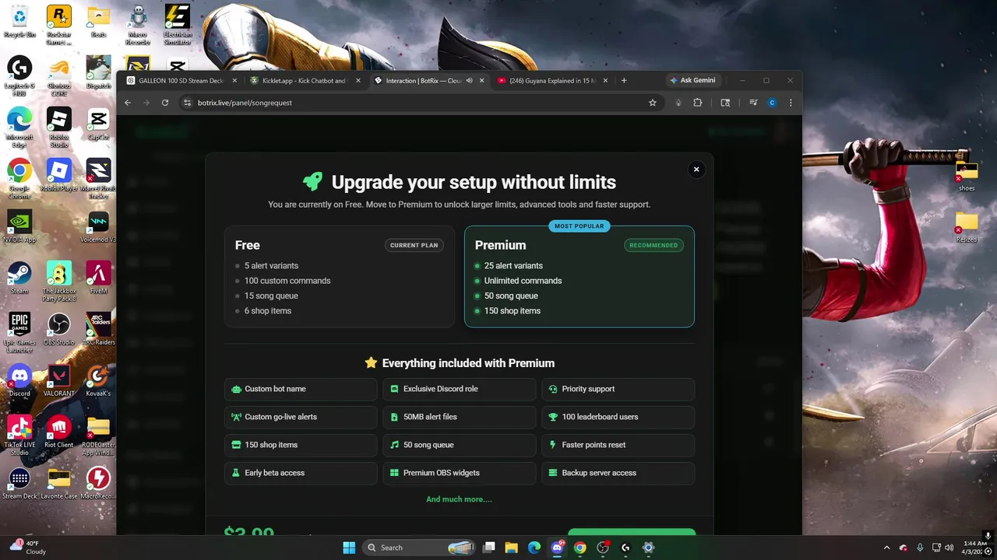Image resolution: width=997 pixels, height=560 pixels.
Task: Click the 25 alert variants text
Action: click(x=513, y=266)
